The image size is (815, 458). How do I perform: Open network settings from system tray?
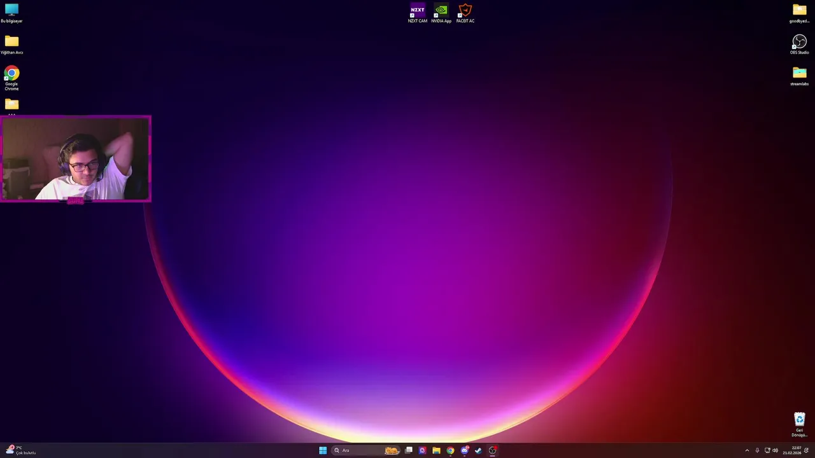tap(767, 450)
